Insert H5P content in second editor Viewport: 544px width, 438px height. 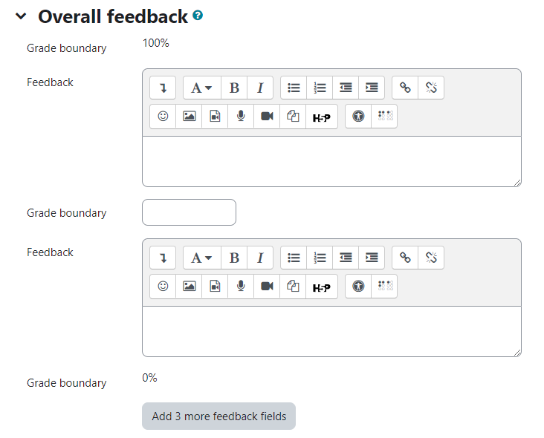[x=322, y=287]
